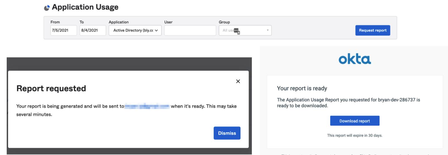Click the Group field label
The height and width of the screenshot is (155, 448).
tap(224, 22)
